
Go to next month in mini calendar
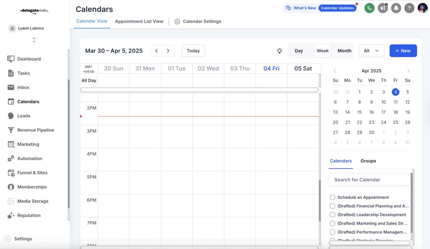[408, 71]
